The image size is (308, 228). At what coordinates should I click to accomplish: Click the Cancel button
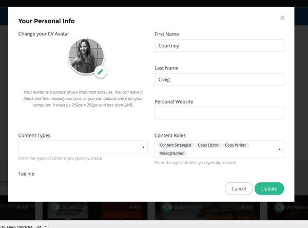[x=239, y=188]
